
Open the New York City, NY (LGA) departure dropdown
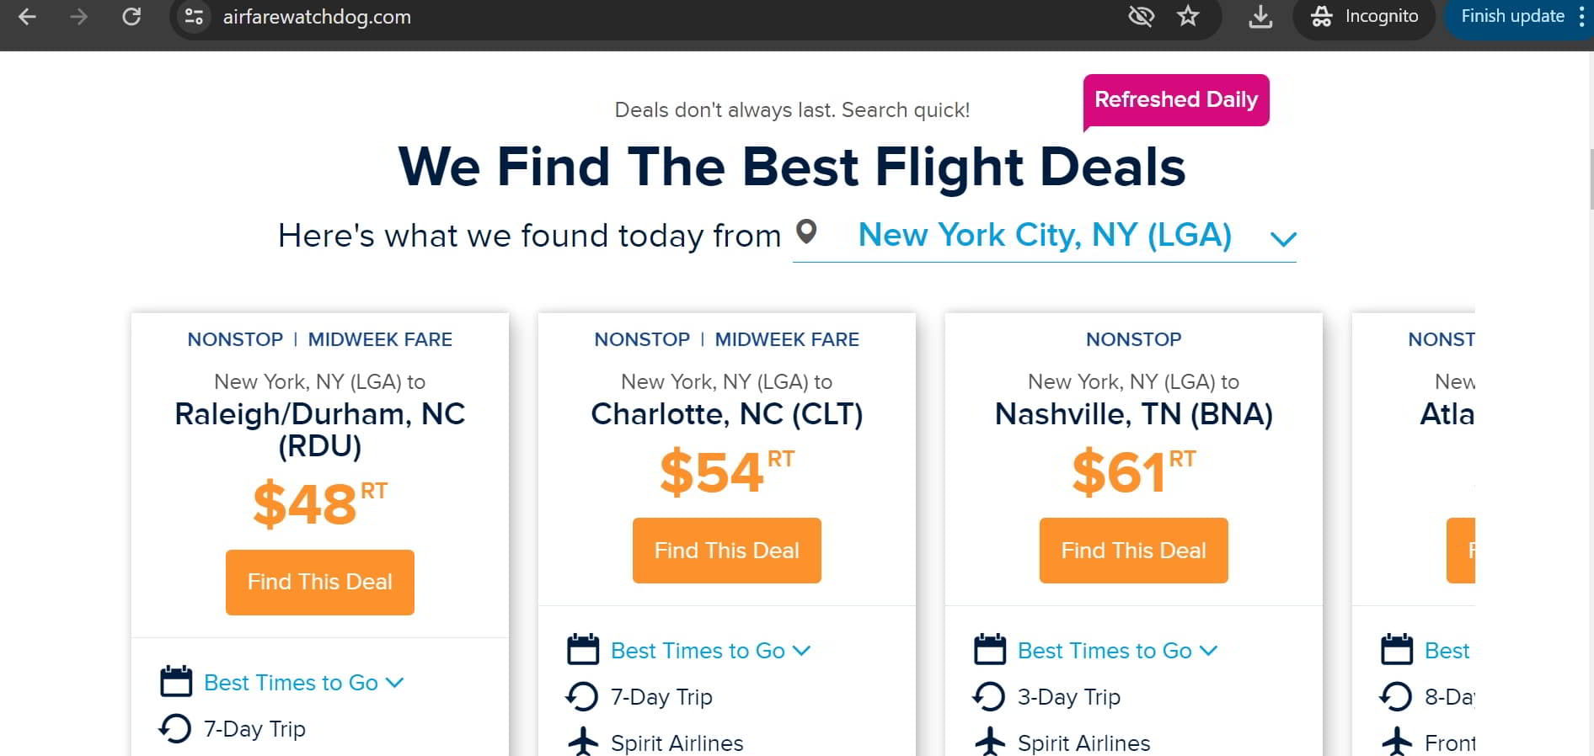click(x=1045, y=237)
